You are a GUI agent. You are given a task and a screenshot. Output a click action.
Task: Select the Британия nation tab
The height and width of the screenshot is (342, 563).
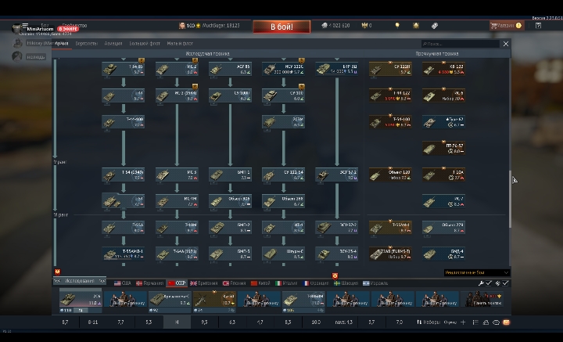click(204, 283)
